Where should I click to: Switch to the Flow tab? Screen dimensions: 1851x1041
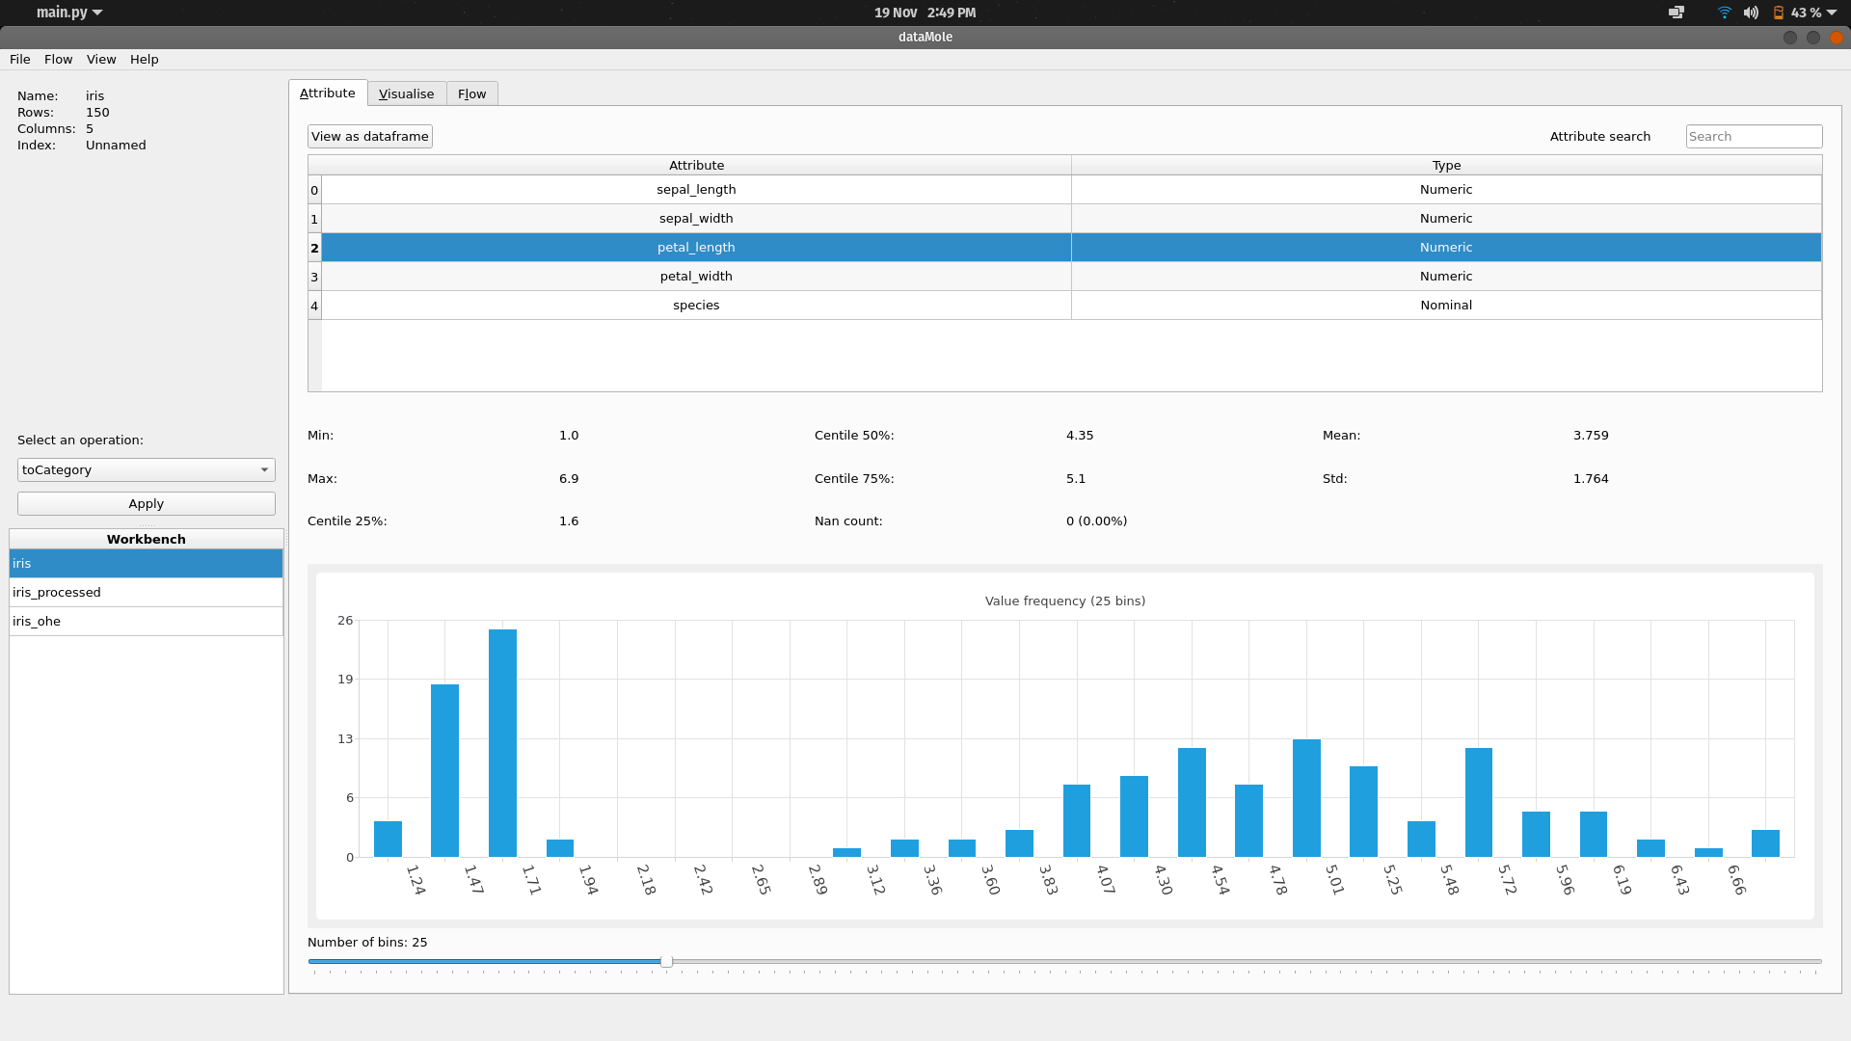(x=471, y=93)
